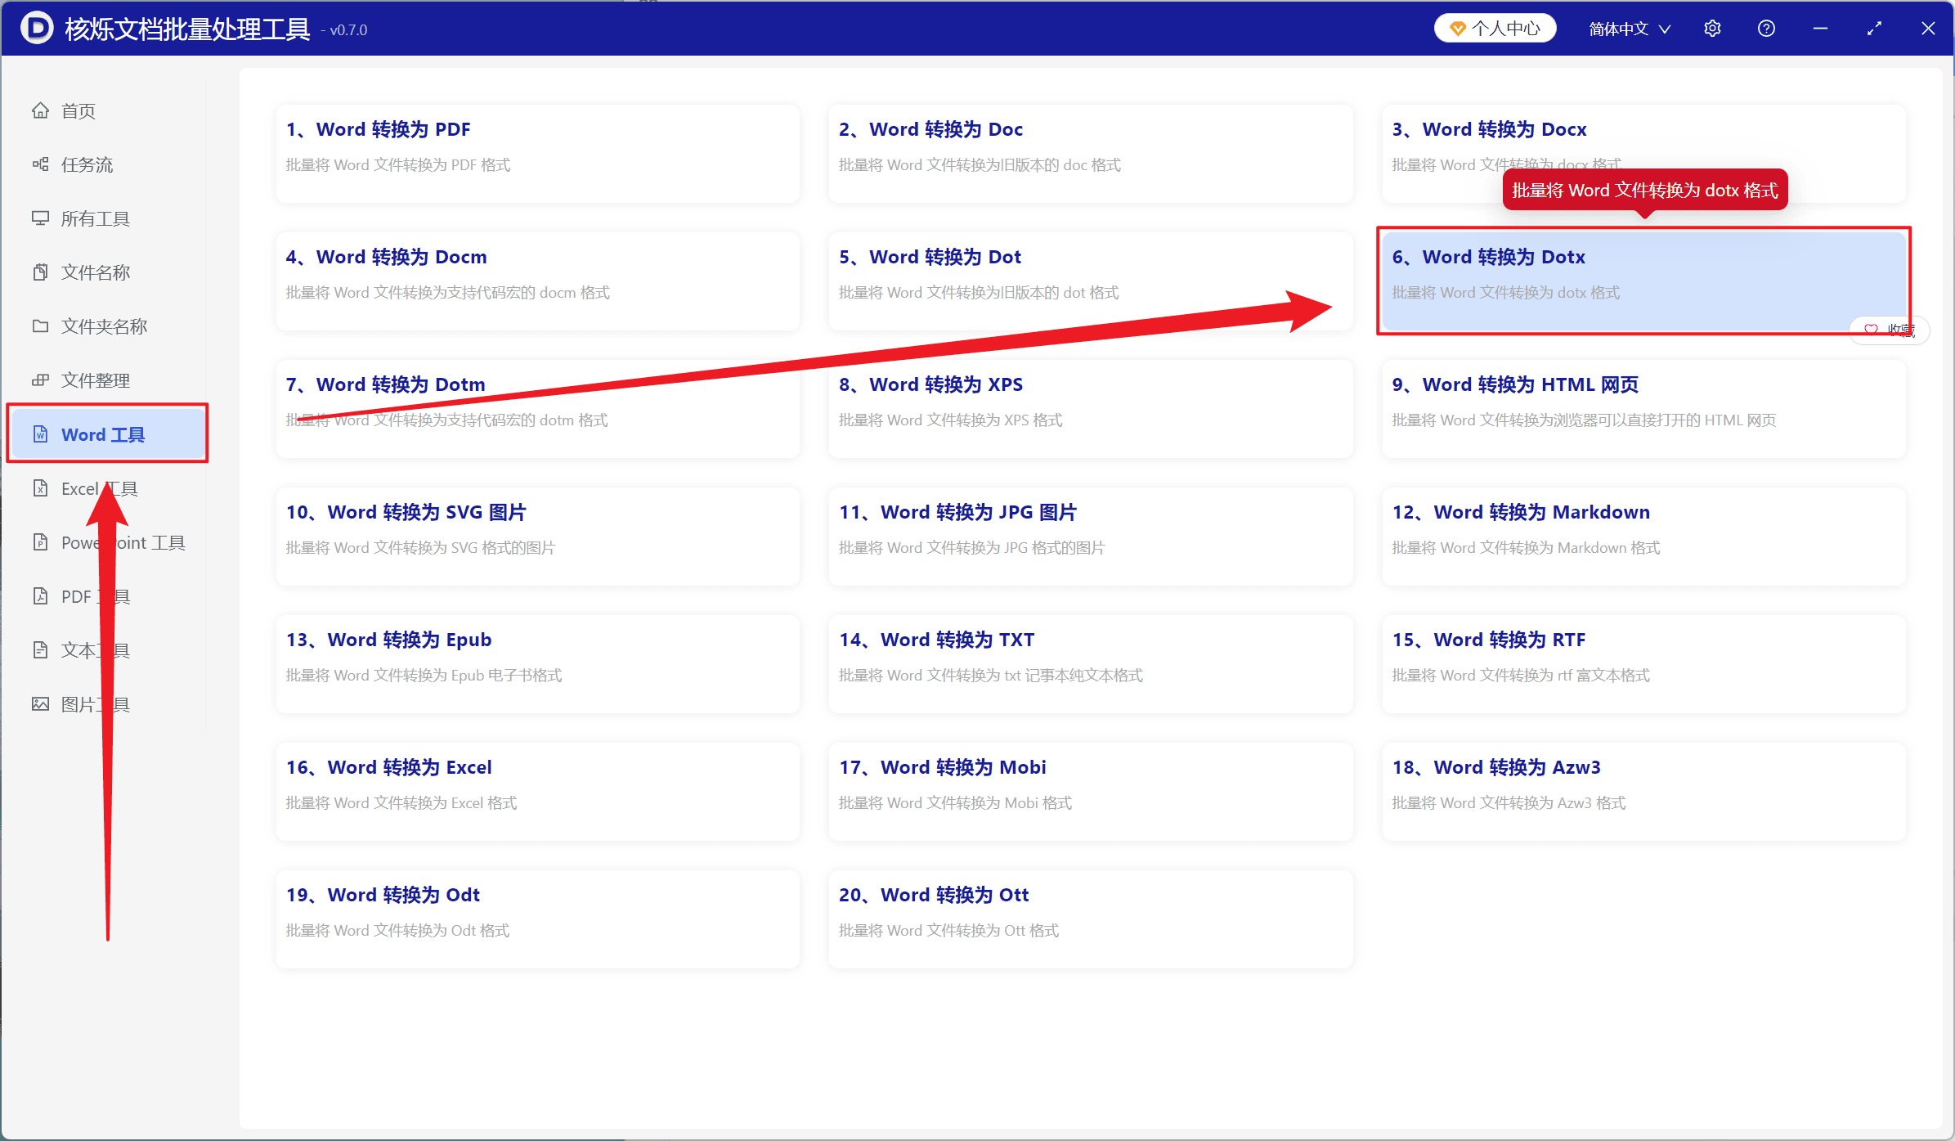Open the PowerPoint 工具 menu item
The image size is (1955, 1141).
(x=107, y=542)
